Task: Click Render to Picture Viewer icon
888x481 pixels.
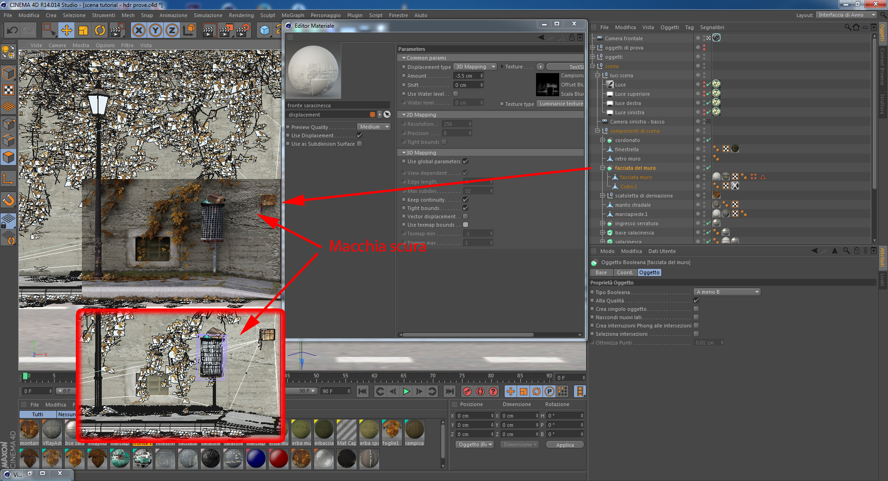Action: point(226,31)
